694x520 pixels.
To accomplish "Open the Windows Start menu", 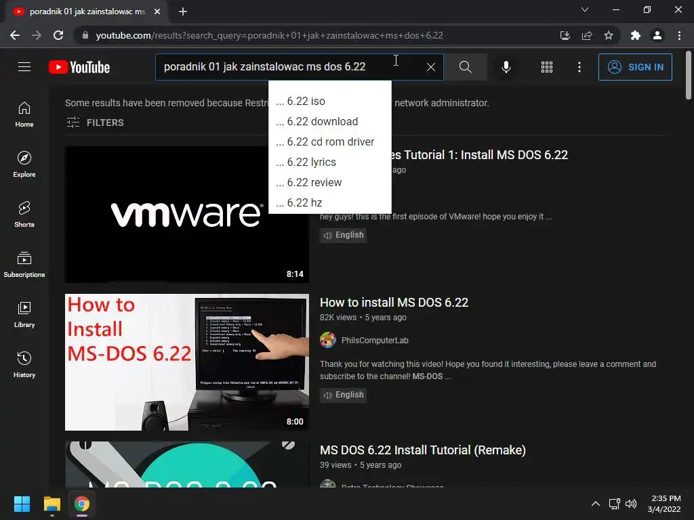I will point(22,504).
